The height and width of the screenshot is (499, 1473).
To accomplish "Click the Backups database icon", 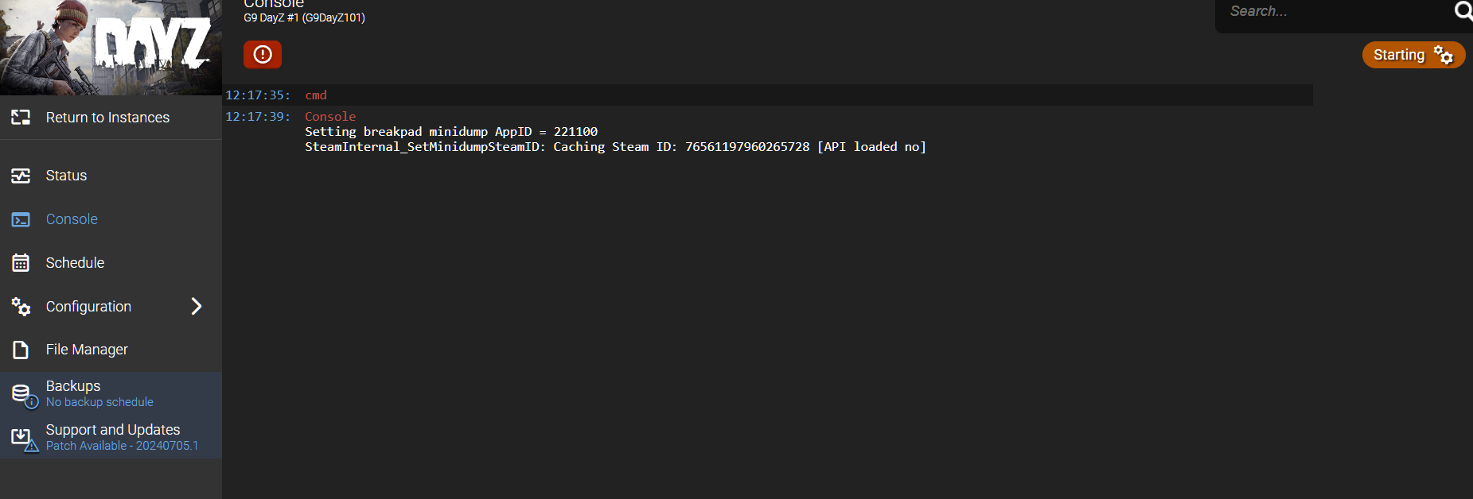I will point(23,394).
